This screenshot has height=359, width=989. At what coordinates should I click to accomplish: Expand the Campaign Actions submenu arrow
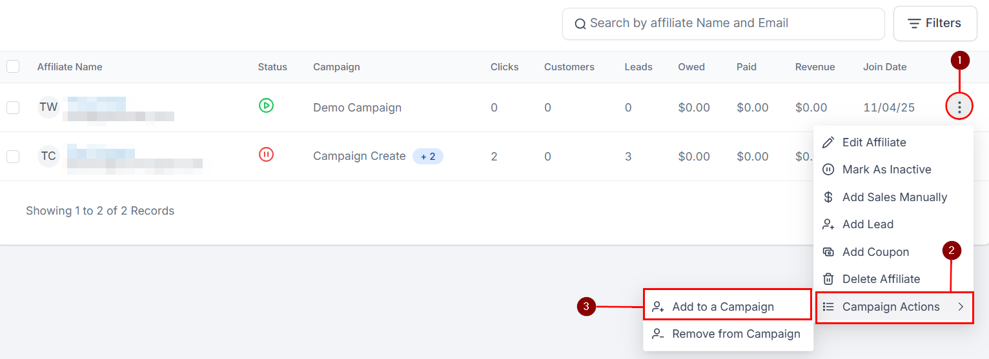[961, 307]
